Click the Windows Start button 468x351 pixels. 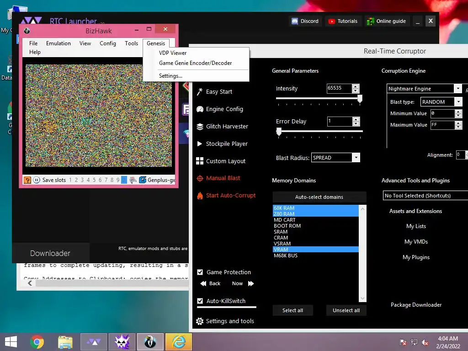coord(11,342)
